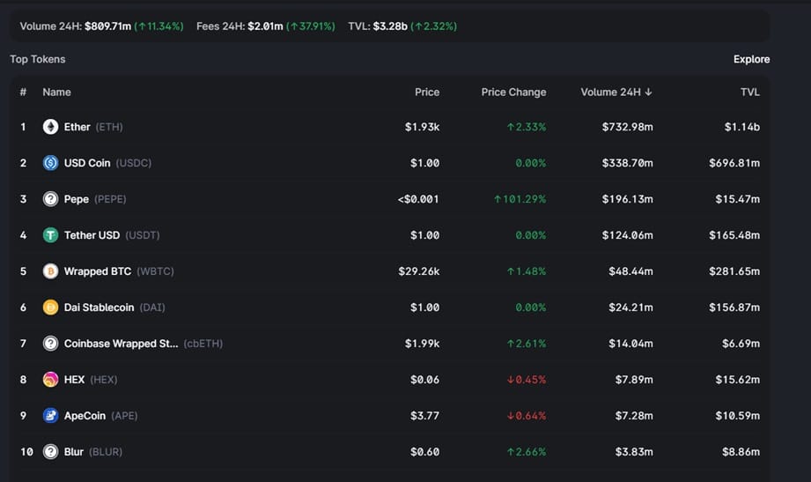The height and width of the screenshot is (482, 811).
Task: Sort tokens by Price Change header
Action: click(513, 93)
